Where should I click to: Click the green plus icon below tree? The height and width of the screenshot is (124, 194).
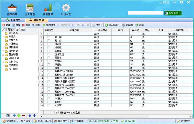(19, 116)
